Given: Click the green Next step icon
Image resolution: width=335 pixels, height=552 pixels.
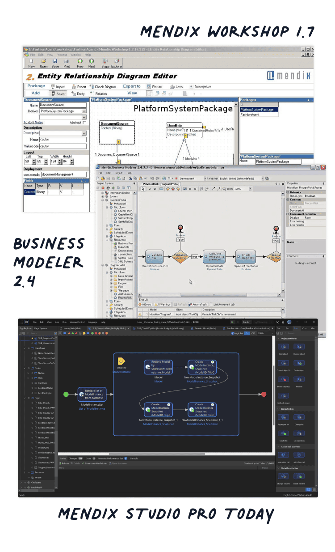Looking at the screenshot, I should pyautogui.click(x=92, y=61).
